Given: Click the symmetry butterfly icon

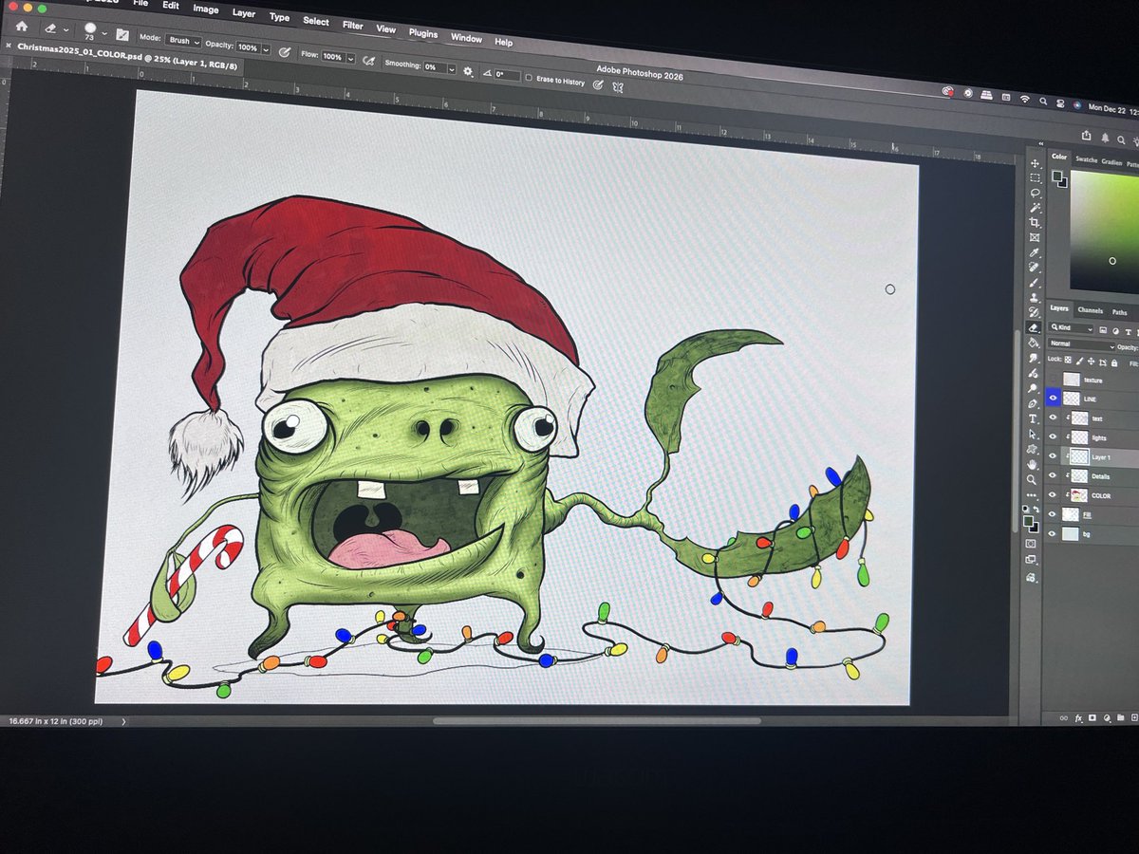Looking at the screenshot, I should tap(619, 85).
